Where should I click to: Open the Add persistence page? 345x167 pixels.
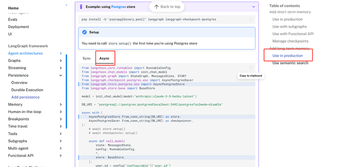(25, 97)
